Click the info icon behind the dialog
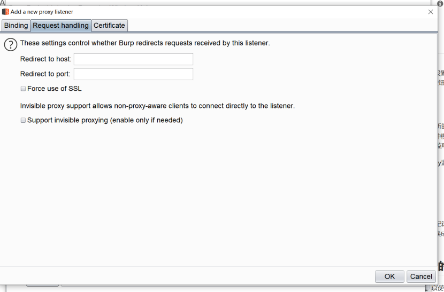444x292 pixels. pos(440,3)
